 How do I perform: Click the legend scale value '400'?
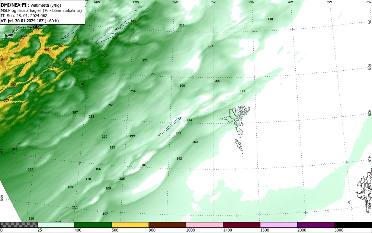78,230
